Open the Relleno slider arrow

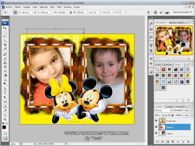tap(191, 115)
